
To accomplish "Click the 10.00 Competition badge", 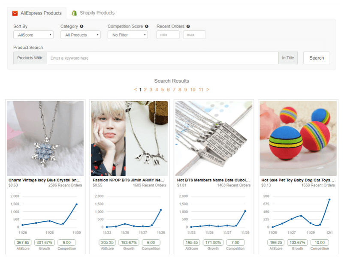I will pos(320,243).
